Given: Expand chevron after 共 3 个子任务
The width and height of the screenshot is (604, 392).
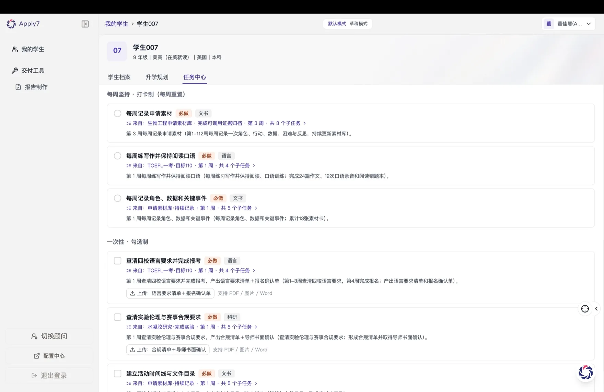Looking at the screenshot, I should 304,123.
